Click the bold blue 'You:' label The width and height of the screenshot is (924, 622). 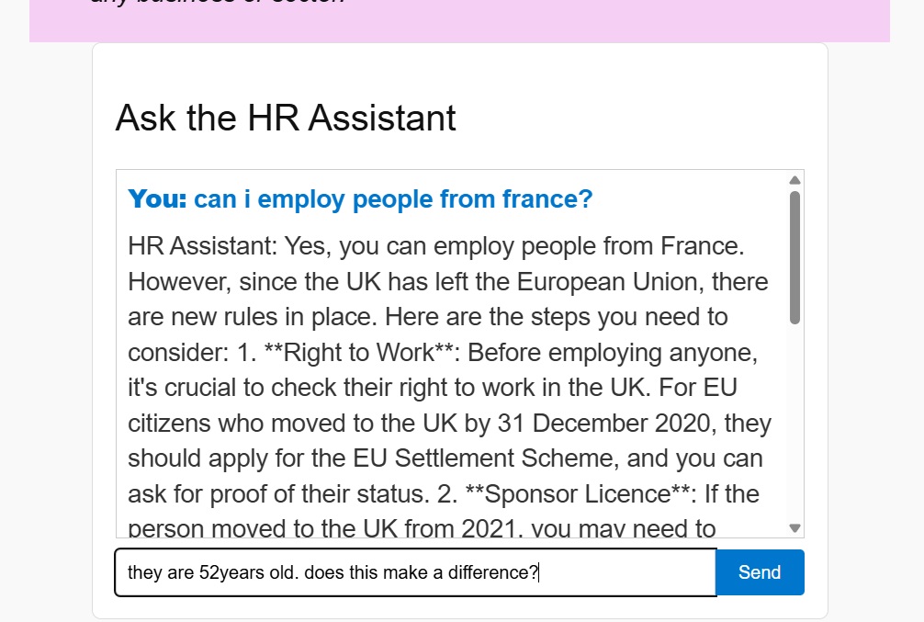click(157, 199)
